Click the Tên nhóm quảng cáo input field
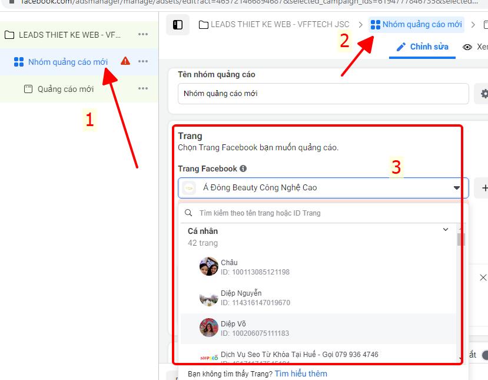 tap(323, 94)
